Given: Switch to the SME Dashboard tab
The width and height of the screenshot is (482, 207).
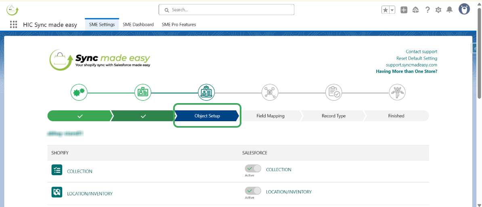Looking at the screenshot, I should (138, 25).
